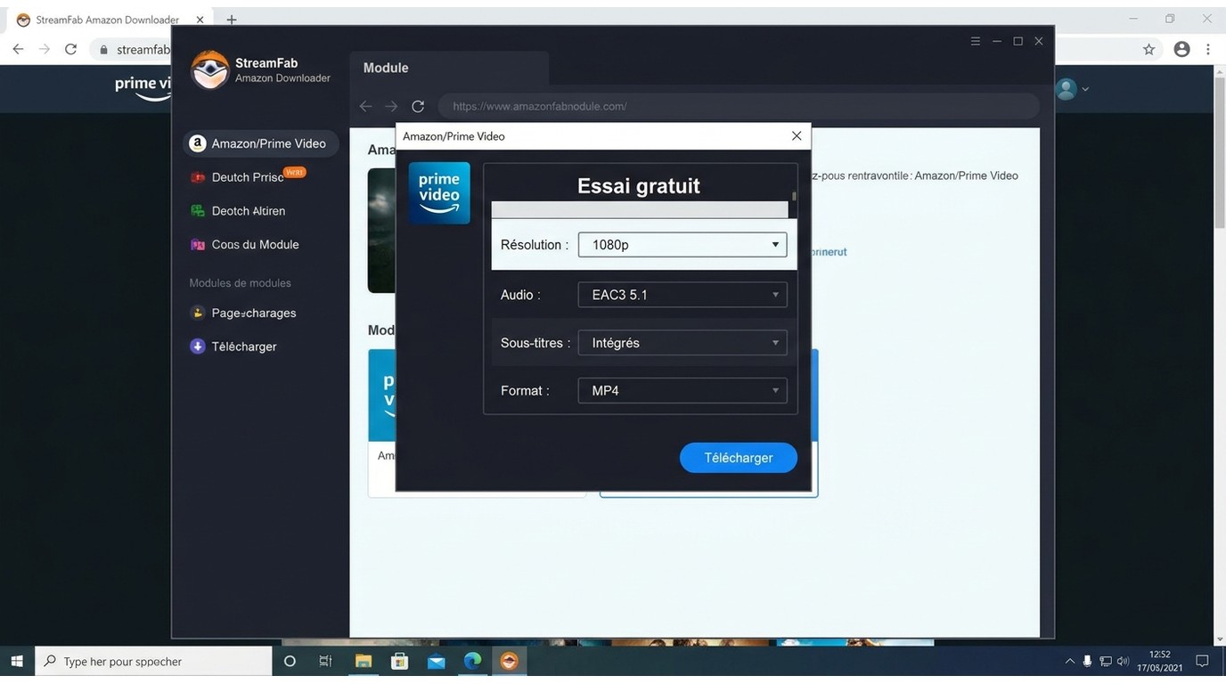This screenshot has width=1226, height=684.
Task: Open File Explorer from taskbar
Action: 363,661
